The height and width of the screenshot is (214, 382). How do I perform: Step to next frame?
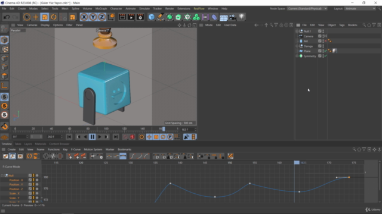coord(100,137)
